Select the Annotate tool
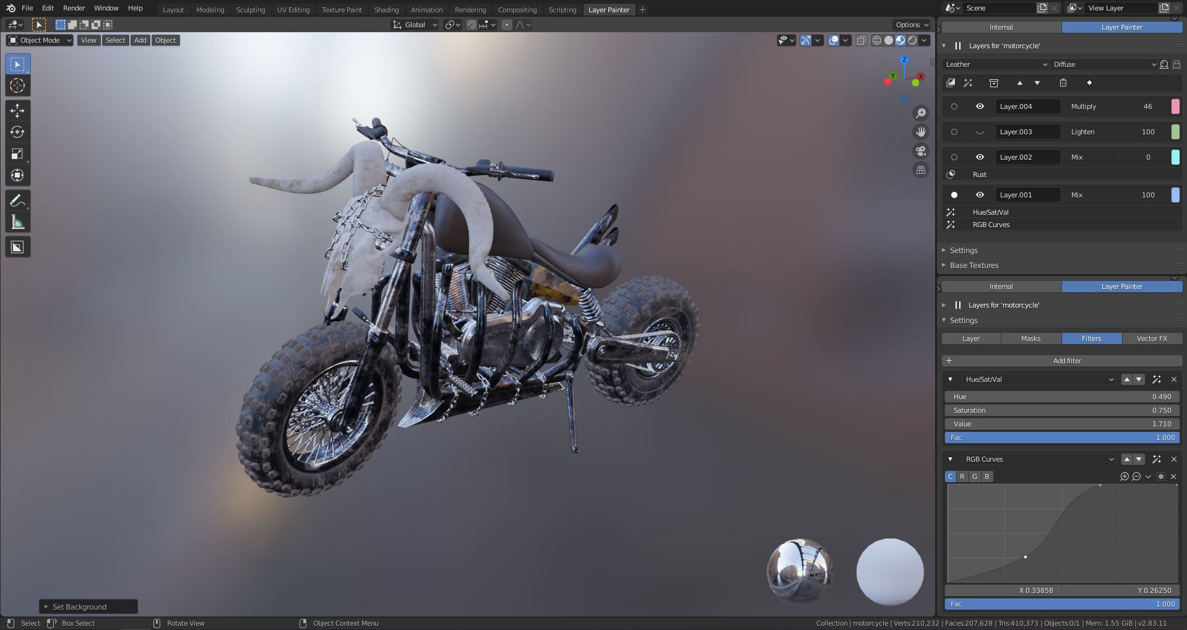 (17, 200)
